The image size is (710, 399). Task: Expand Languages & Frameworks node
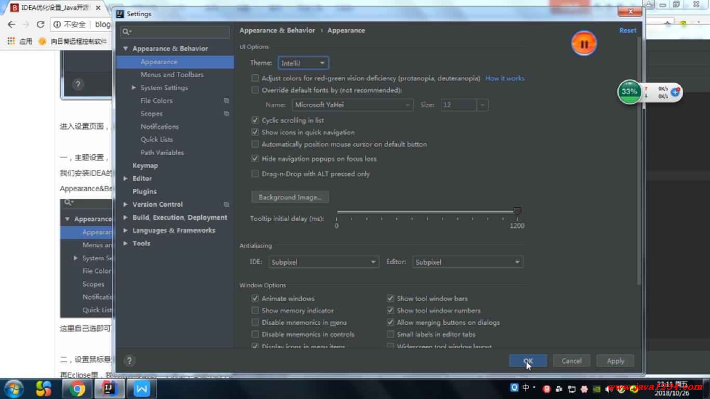coord(125,231)
